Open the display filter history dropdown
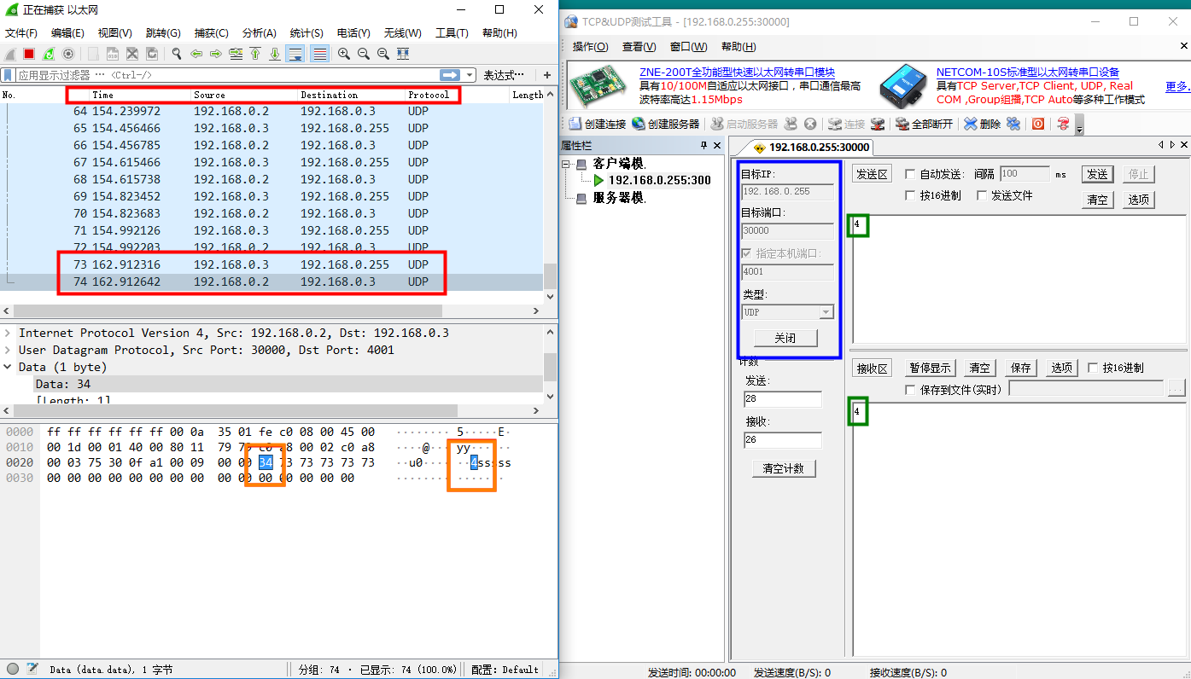Screen dimensions: 1191x679 [x=470, y=75]
